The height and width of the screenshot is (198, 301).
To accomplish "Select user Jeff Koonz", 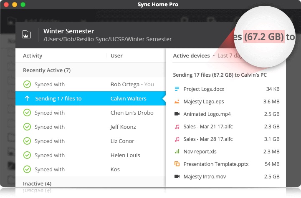I will (x=123, y=127).
